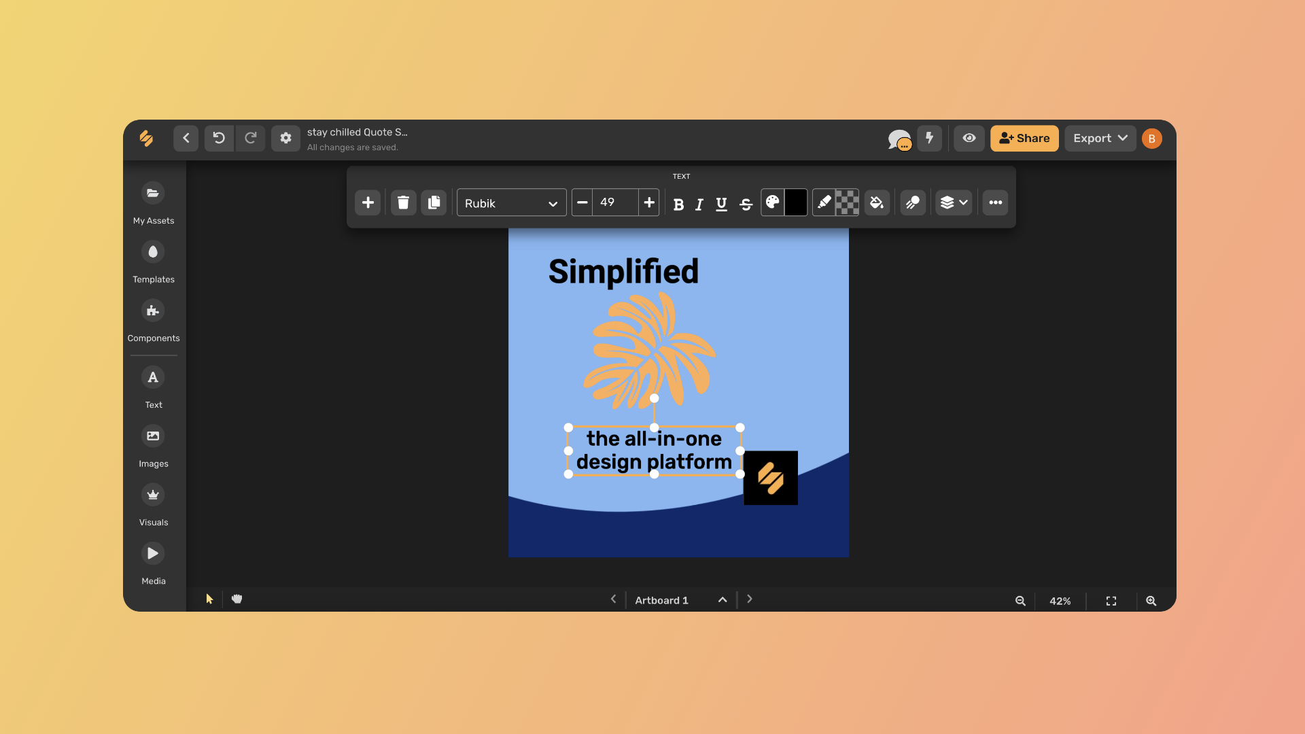Open project settings gear

285,138
